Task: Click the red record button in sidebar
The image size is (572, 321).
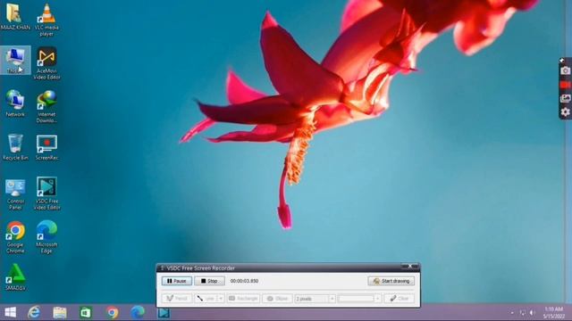Action: 565,85
